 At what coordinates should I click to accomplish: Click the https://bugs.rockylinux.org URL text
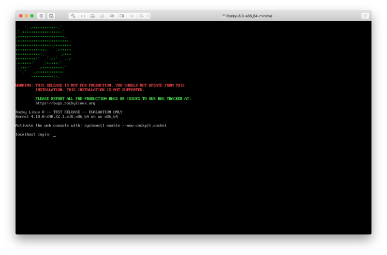tap(65, 103)
